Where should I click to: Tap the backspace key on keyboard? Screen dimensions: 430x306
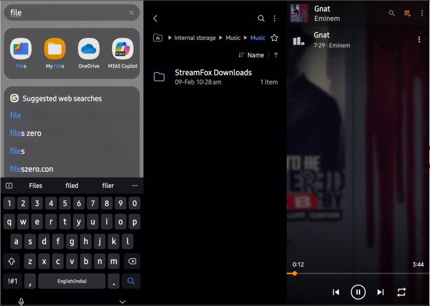click(x=132, y=261)
